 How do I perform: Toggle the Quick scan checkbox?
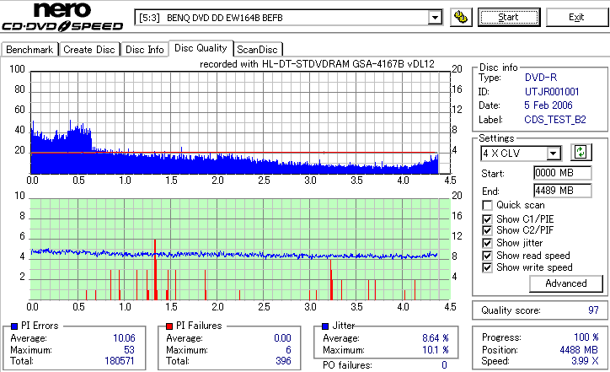[487, 205]
